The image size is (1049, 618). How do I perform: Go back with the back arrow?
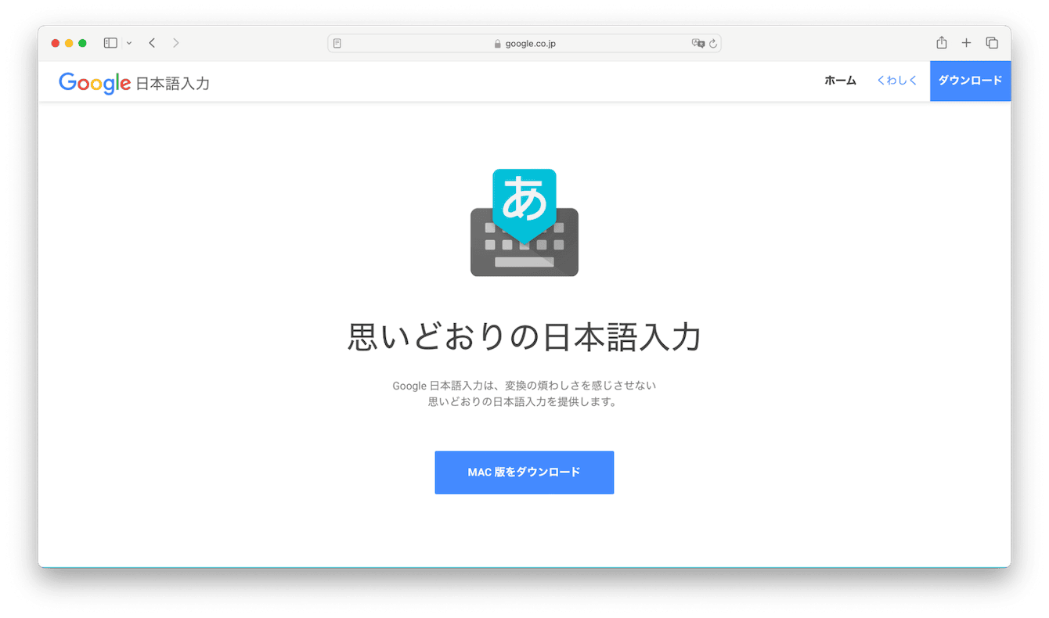[x=152, y=43]
